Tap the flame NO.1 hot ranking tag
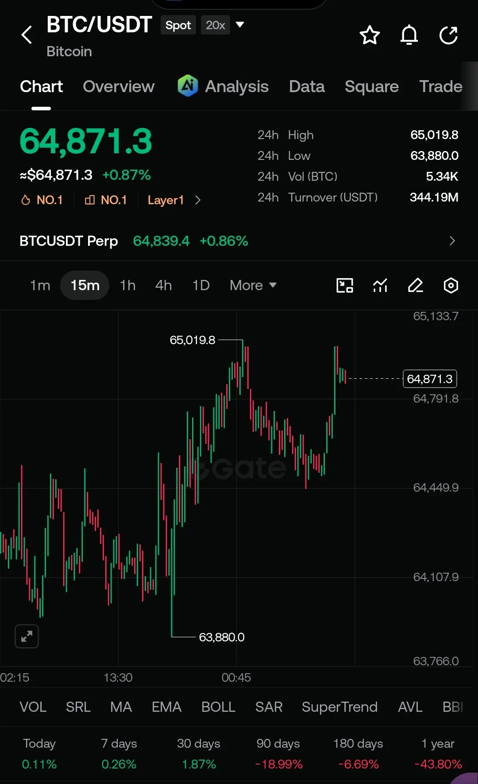This screenshot has height=784, width=478. 42,200
